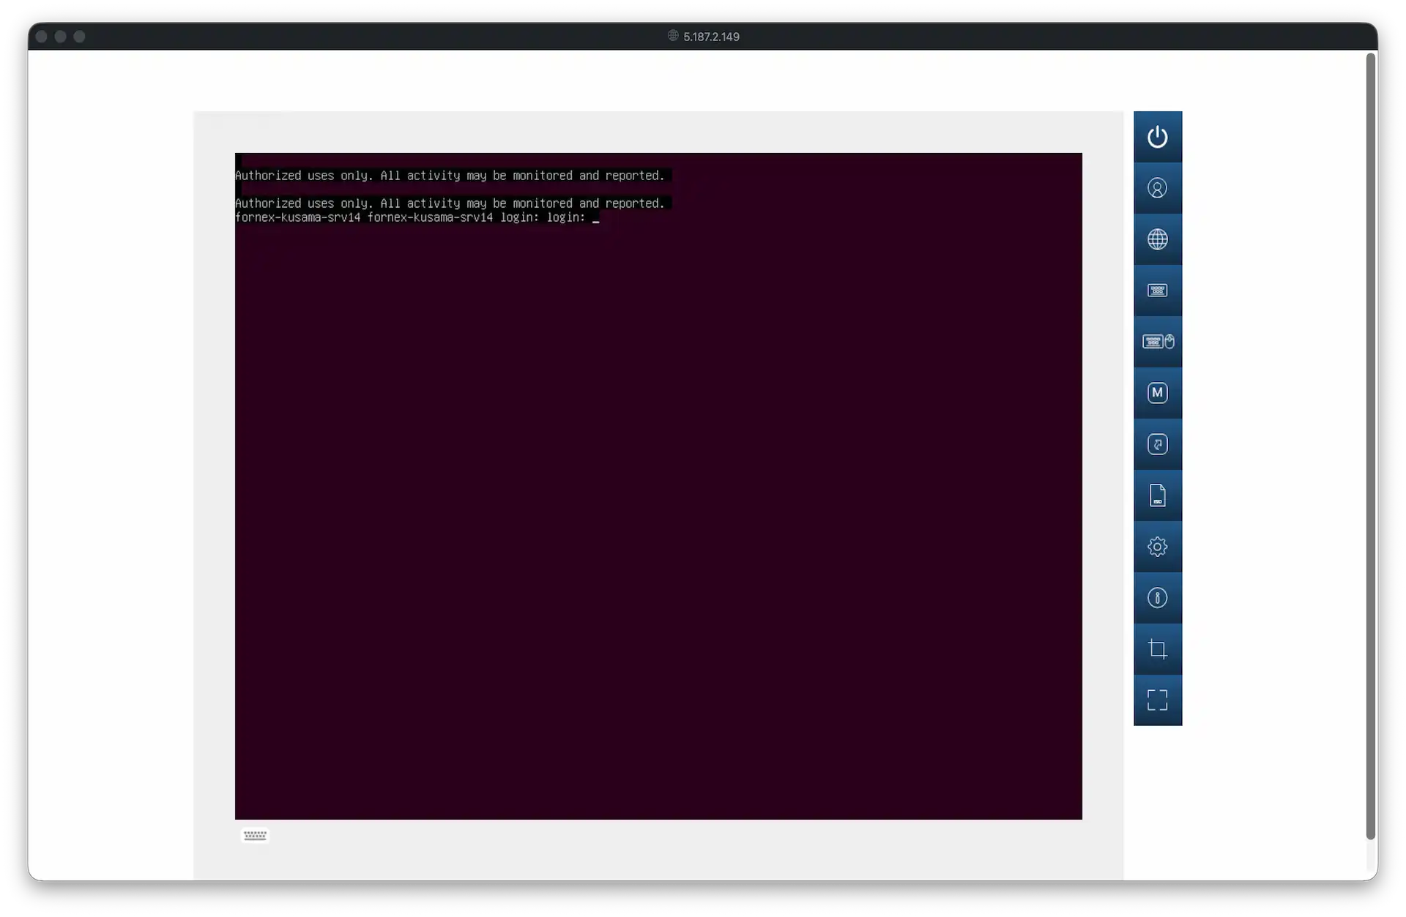The height and width of the screenshot is (917, 1406).
Task: Click the virtual media file icon
Action: click(1157, 495)
